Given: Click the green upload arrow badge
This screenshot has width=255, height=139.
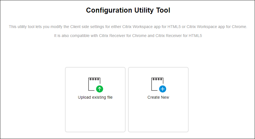Looking at the screenshot, I should [100, 89].
